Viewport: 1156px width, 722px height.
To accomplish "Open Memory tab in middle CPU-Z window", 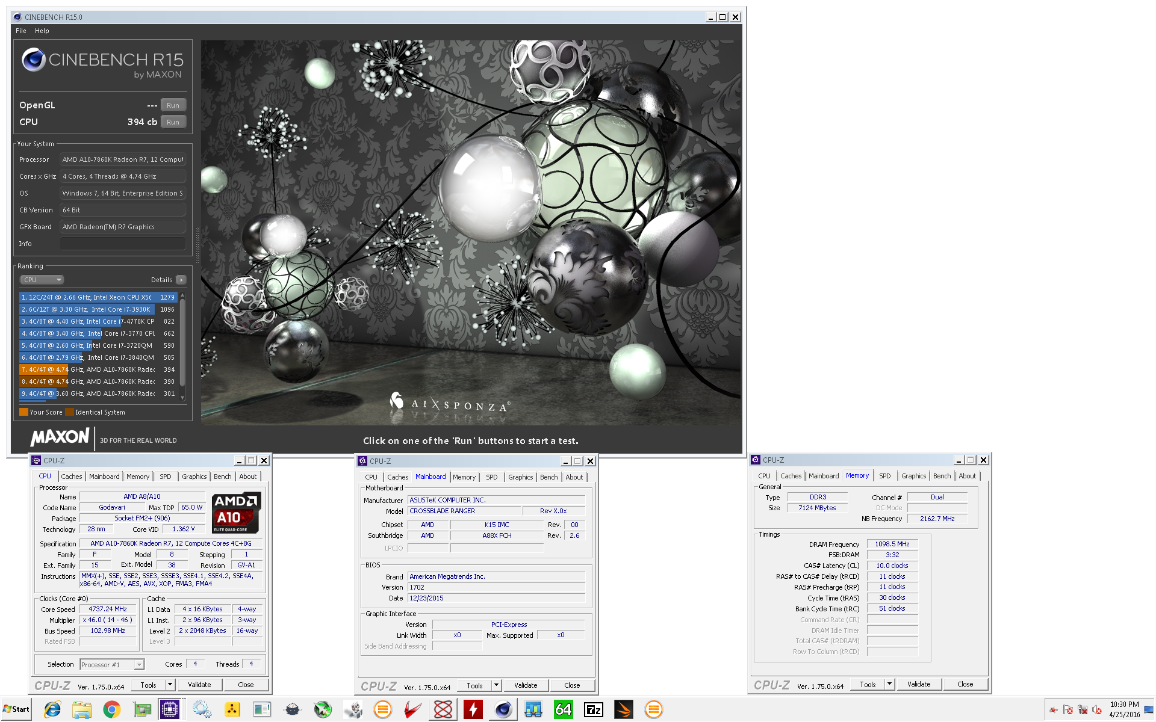I will coord(464,477).
